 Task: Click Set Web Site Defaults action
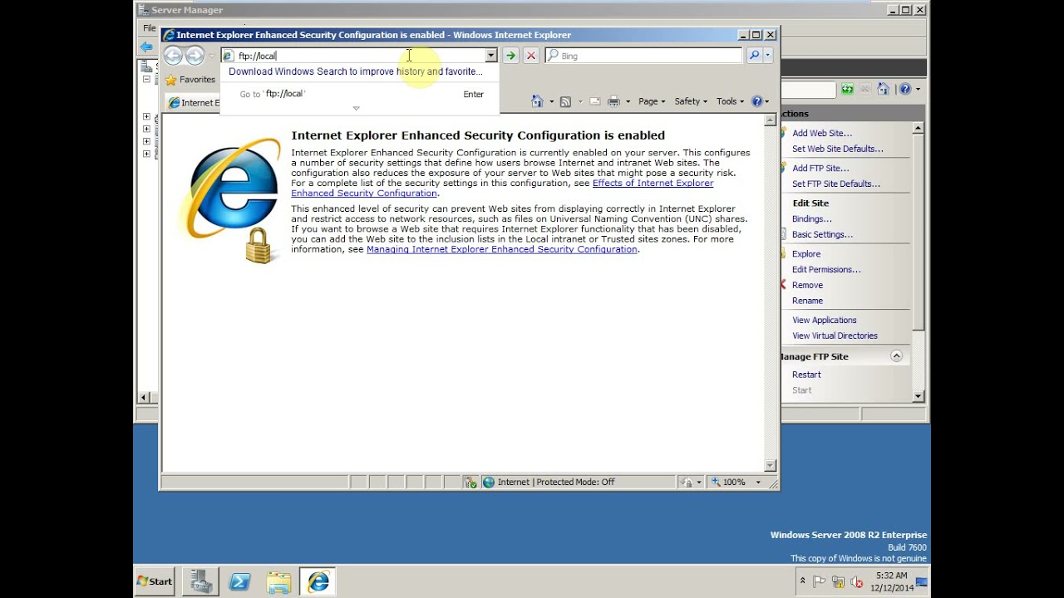click(x=837, y=149)
